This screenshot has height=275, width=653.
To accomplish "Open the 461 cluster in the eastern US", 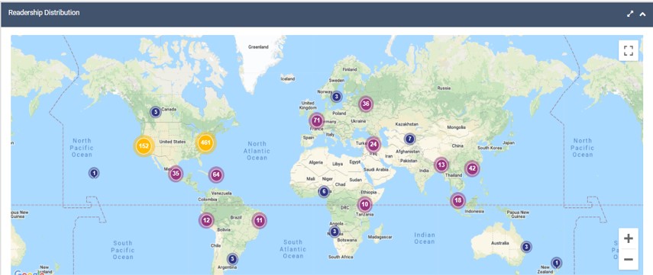I will pyautogui.click(x=205, y=143).
